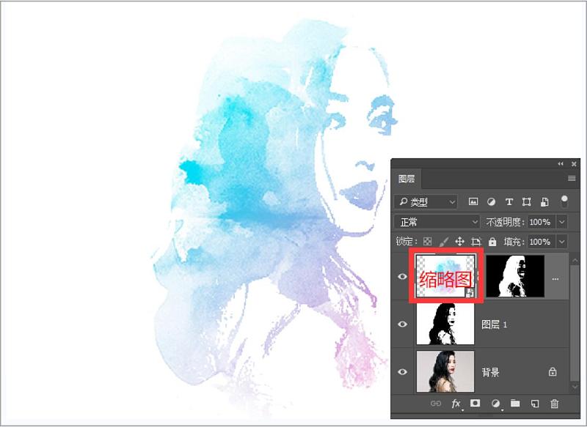Lock transparent pixels icon
The height and width of the screenshot is (427, 587).
[x=427, y=242]
